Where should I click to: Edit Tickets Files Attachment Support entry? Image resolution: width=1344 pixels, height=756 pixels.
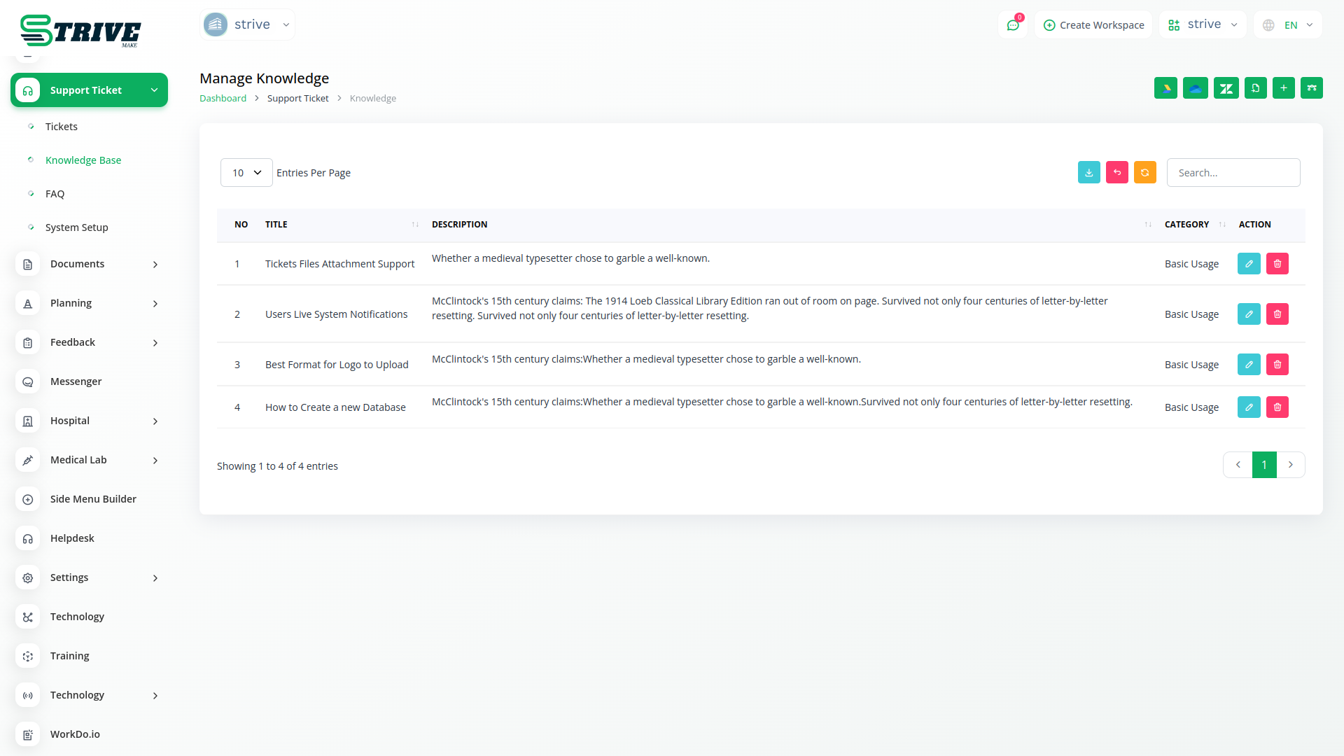click(x=1248, y=264)
